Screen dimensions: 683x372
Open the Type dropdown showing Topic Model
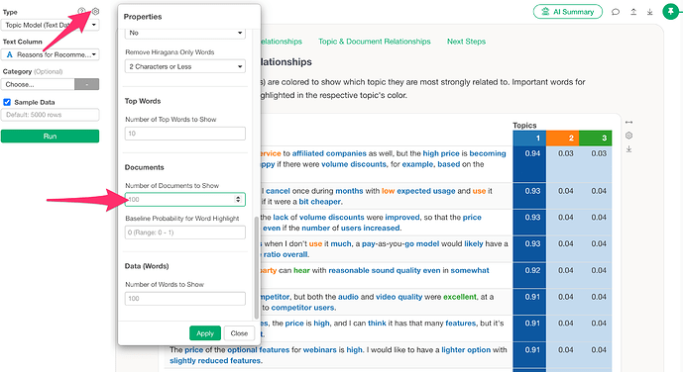(51, 25)
